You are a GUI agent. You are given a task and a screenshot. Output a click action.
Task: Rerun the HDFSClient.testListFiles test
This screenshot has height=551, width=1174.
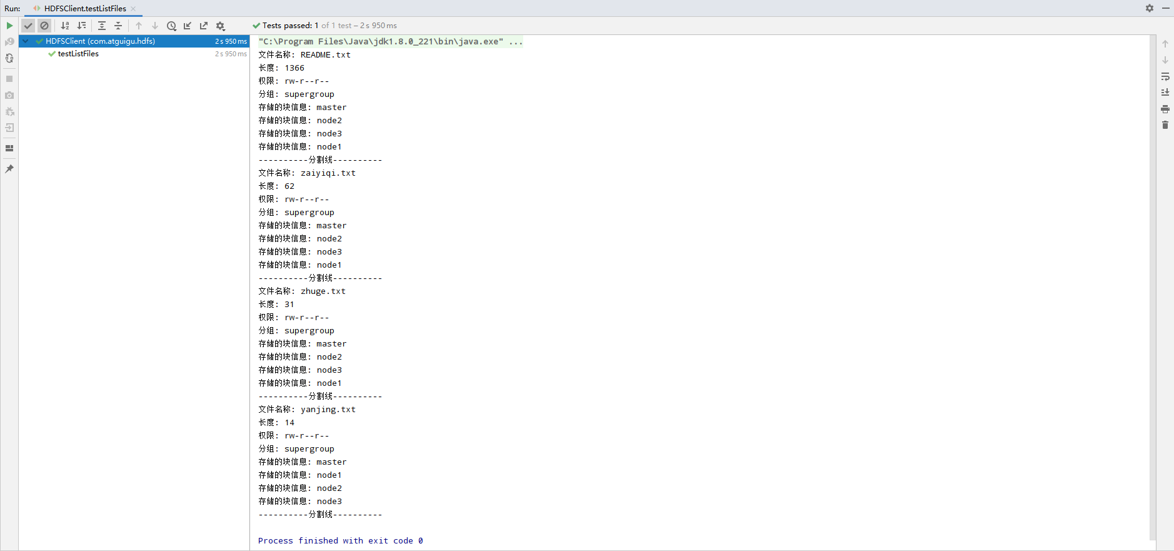9,26
